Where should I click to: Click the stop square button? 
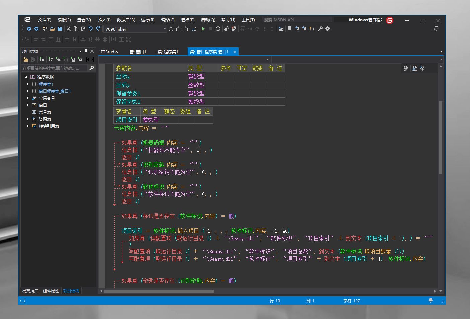(211, 29)
